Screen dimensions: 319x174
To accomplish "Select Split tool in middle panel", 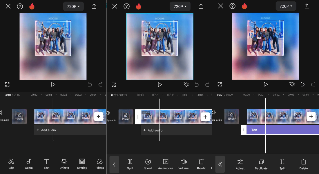I will coord(130,164).
